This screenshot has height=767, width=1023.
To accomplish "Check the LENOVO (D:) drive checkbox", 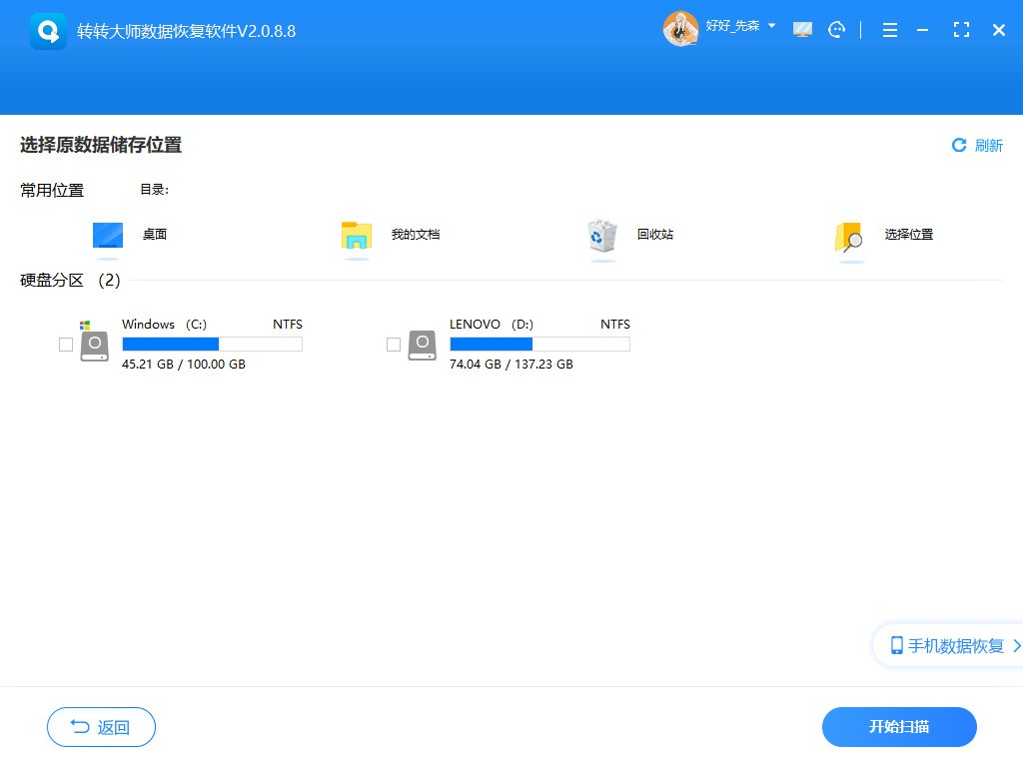I will [393, 344].
